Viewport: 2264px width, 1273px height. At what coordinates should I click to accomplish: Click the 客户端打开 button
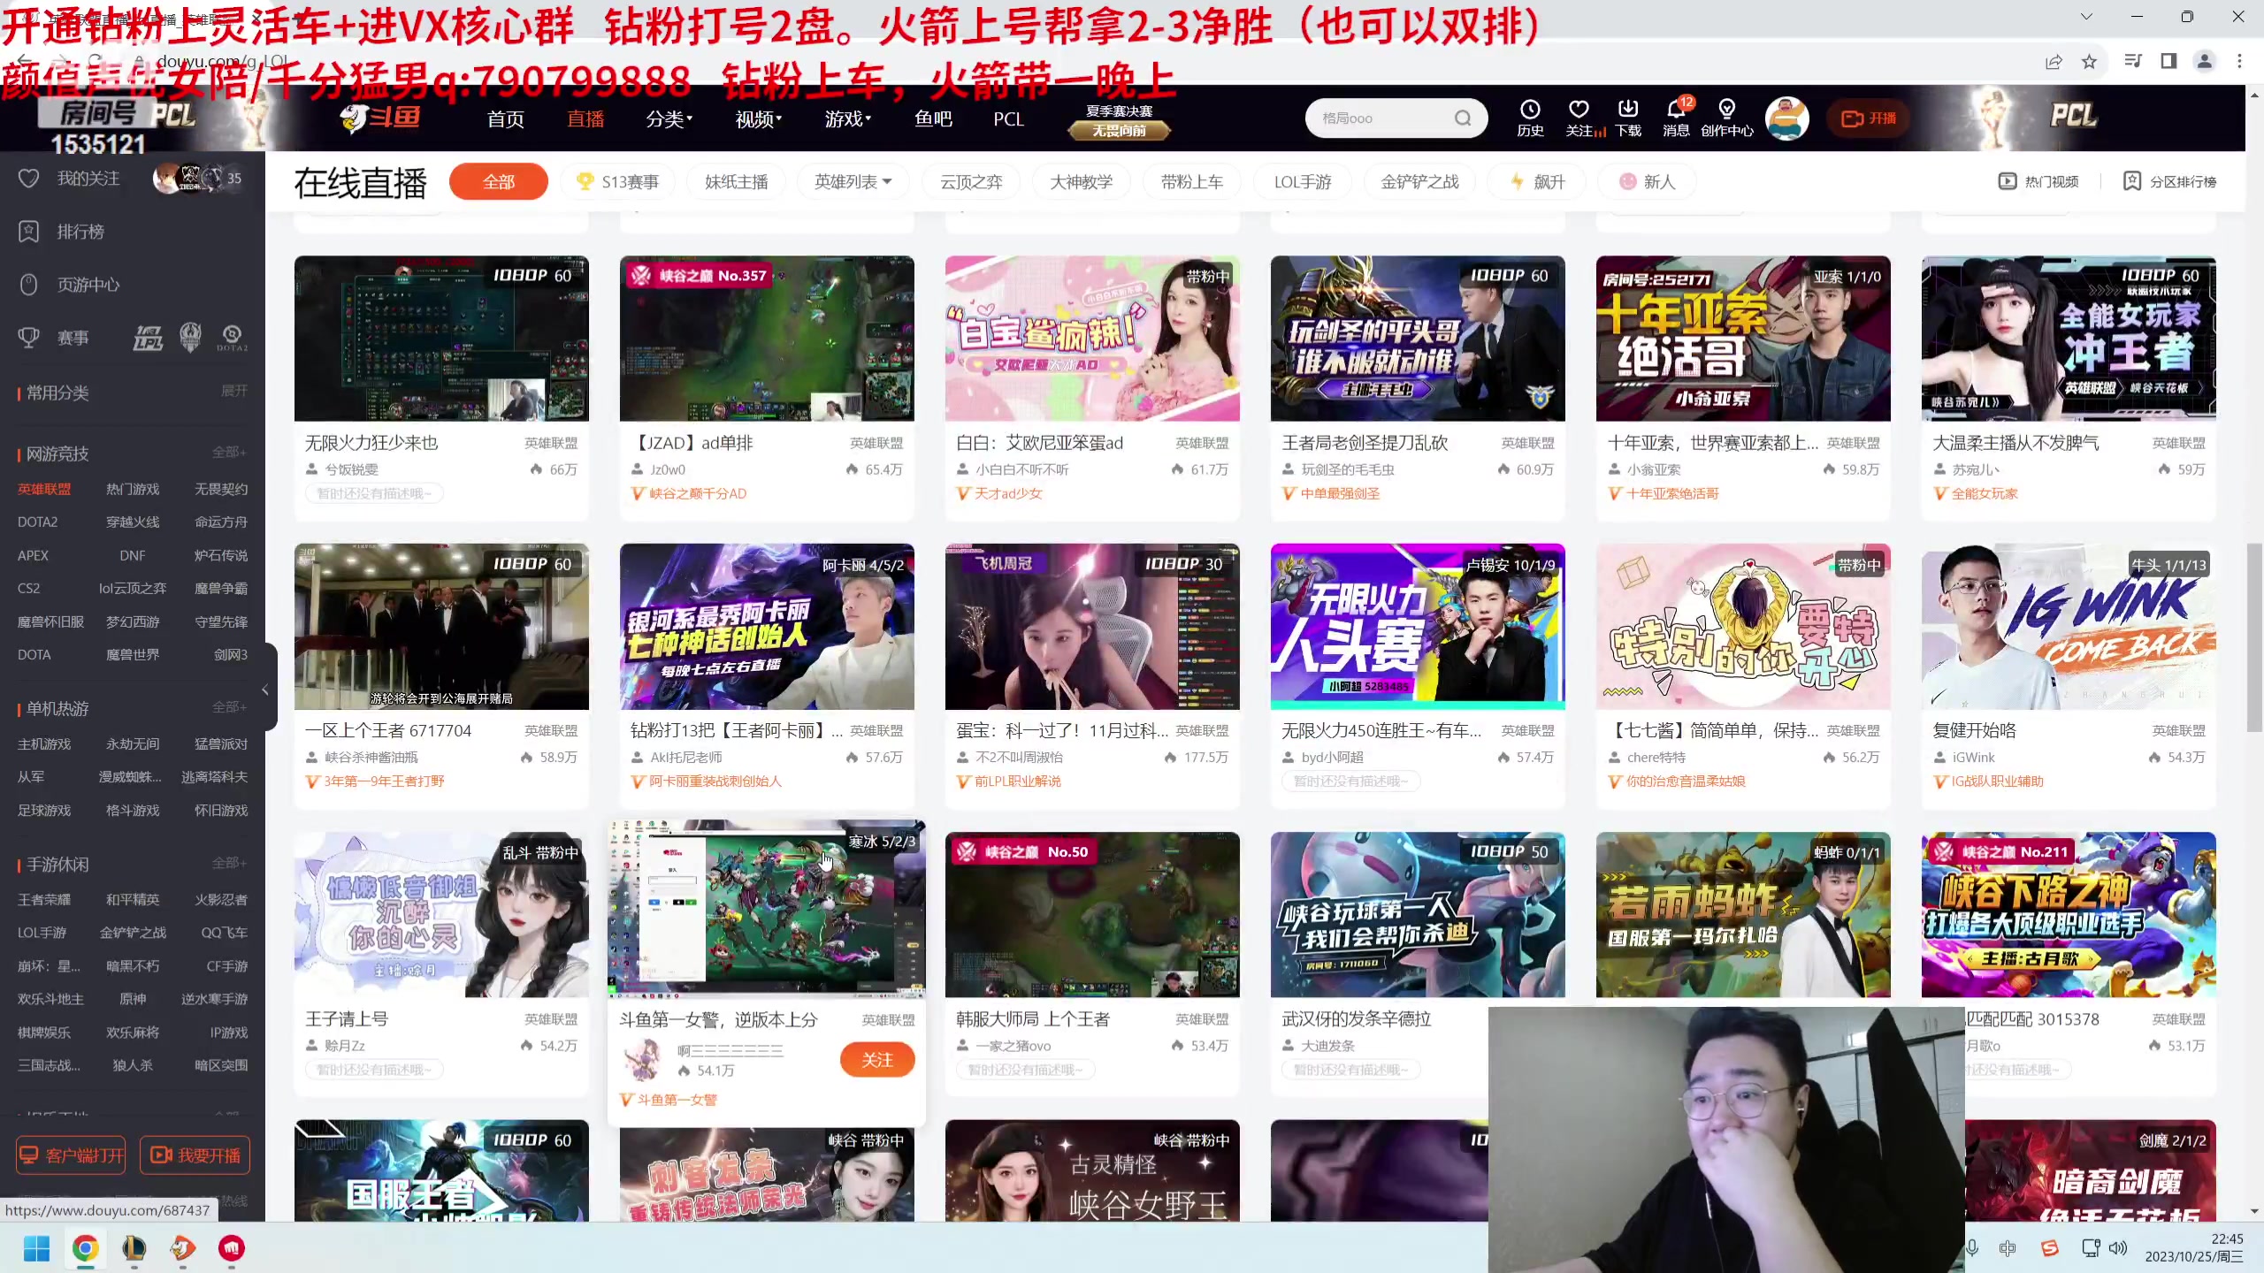(72, 1155)
